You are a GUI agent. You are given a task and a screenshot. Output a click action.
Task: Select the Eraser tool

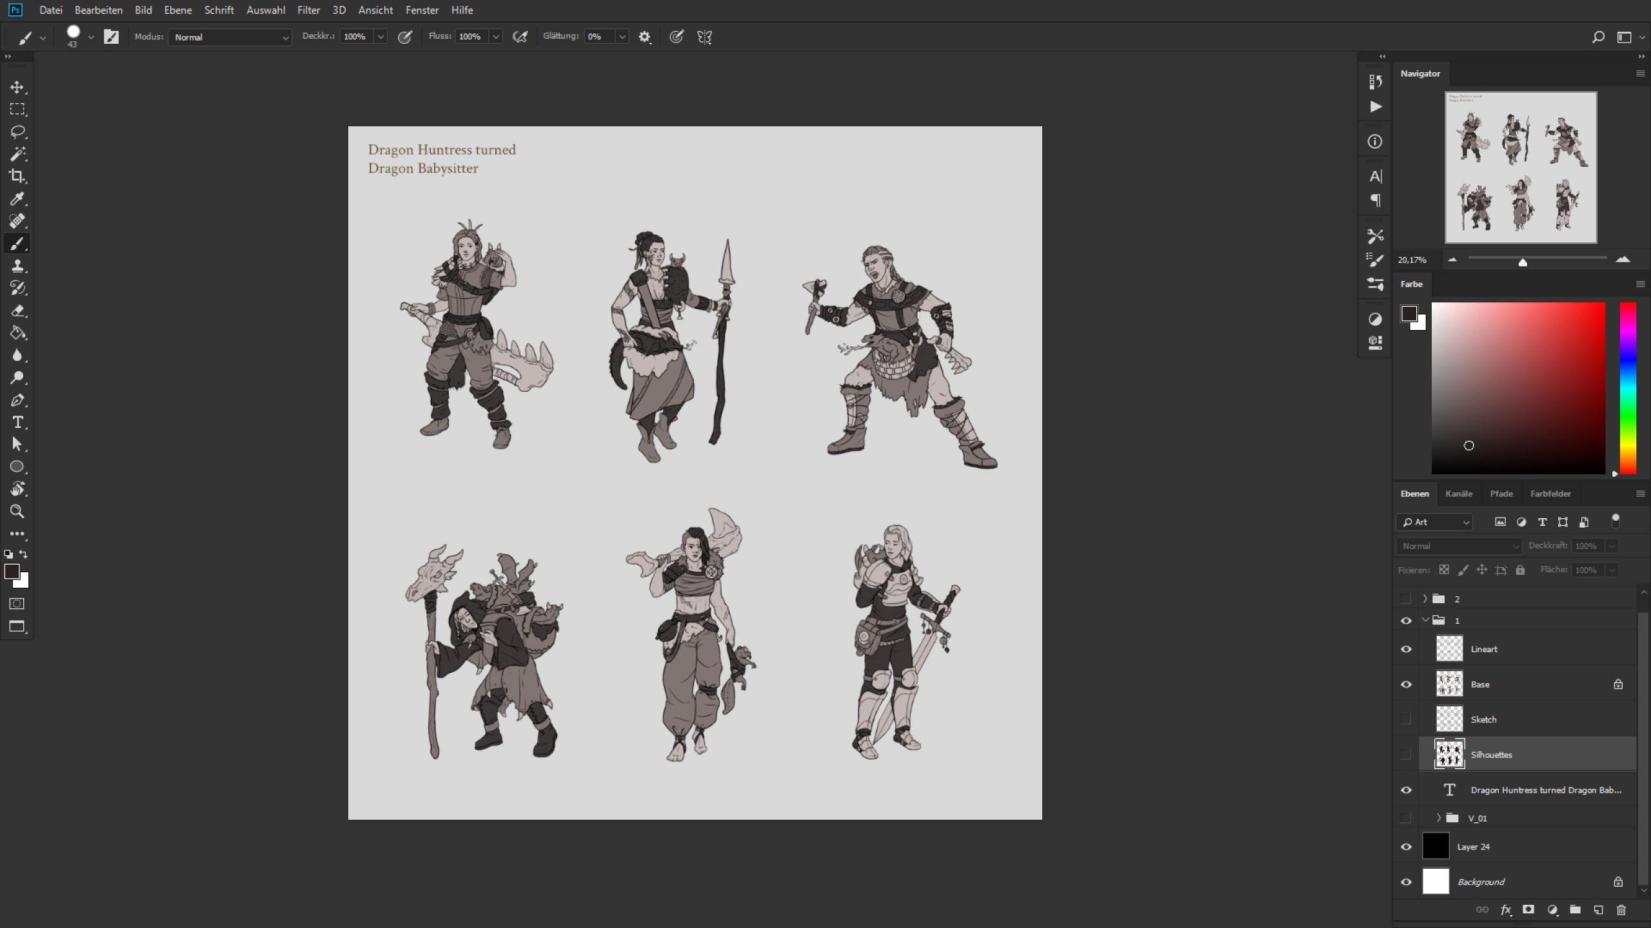(x=17, y=311)
